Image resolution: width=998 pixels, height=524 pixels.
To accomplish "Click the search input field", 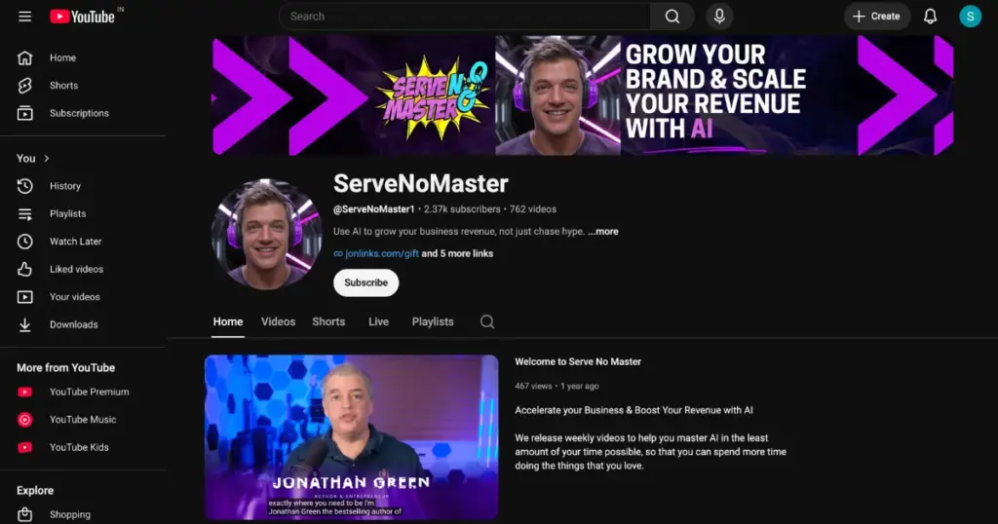I will coord(465,17).
